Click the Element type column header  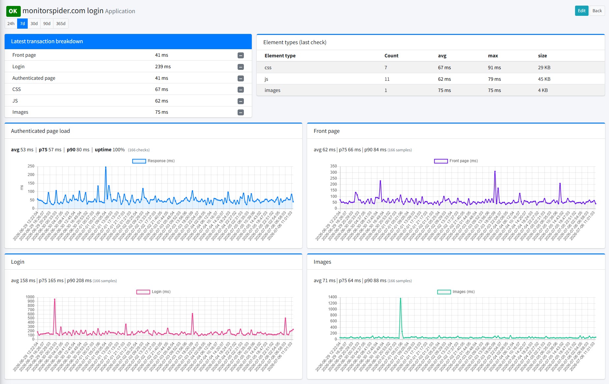(280, 56)
